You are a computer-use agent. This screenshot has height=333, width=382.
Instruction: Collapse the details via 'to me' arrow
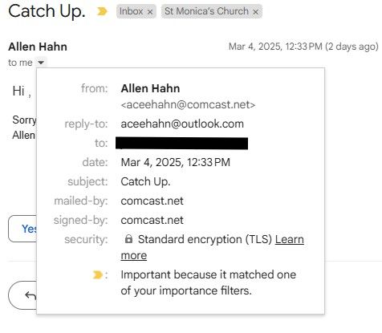41,63
